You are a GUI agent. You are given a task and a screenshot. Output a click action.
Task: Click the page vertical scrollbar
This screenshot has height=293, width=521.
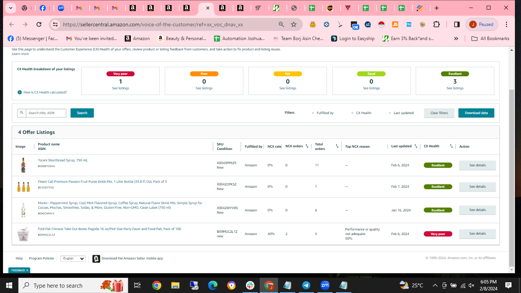coord(512,178)
